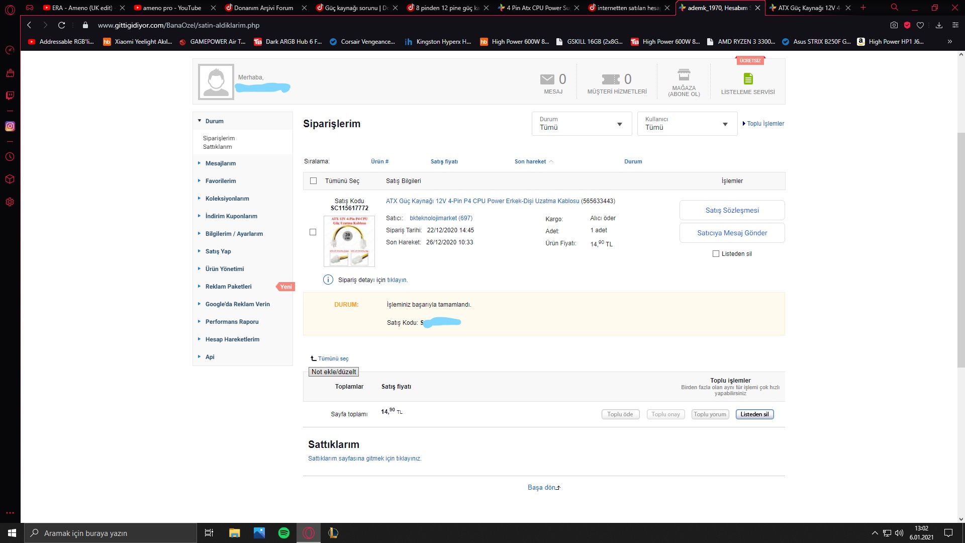Open the Mesaj envelope icon
Viewport: 965px width, 543px height.
(547, 79)
